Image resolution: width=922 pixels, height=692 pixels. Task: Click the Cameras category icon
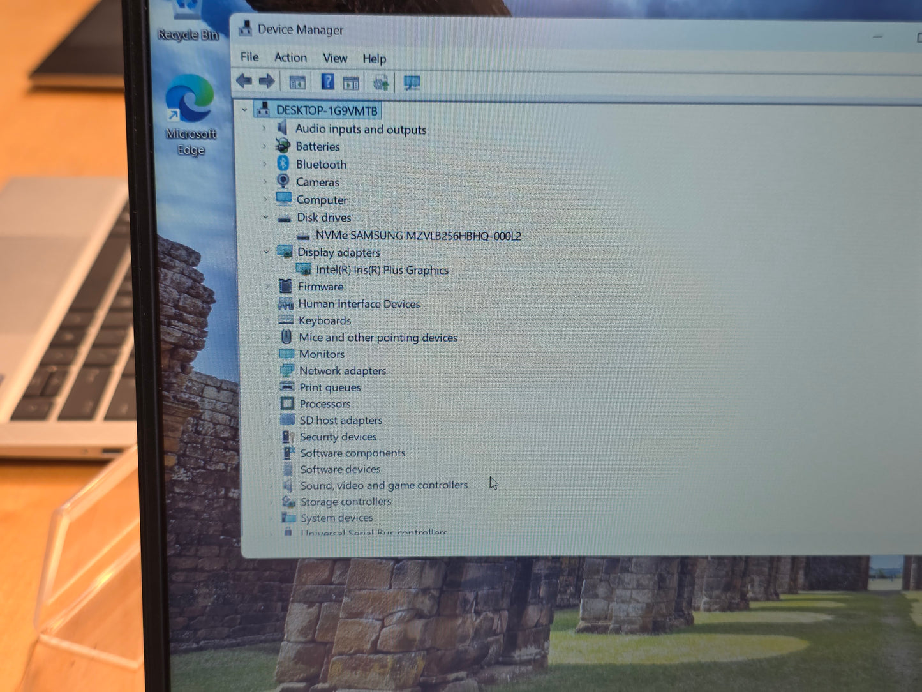tap(283, 181)
